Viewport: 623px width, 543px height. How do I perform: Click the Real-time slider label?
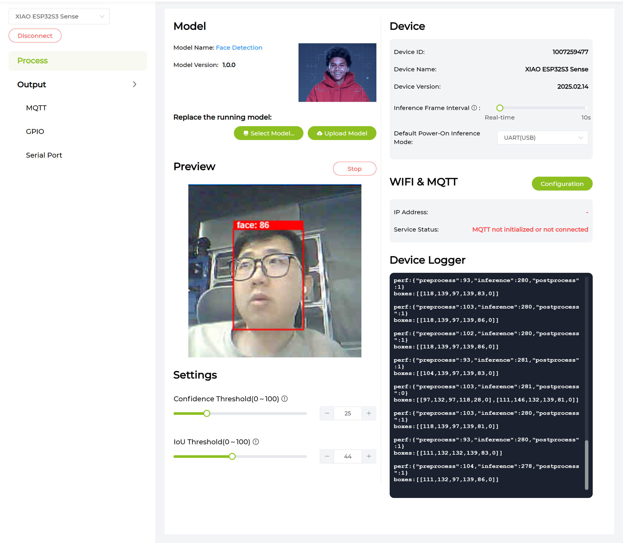click(x=500, y=117)
